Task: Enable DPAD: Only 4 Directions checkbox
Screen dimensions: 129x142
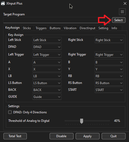Action: (x=10, y=112)
